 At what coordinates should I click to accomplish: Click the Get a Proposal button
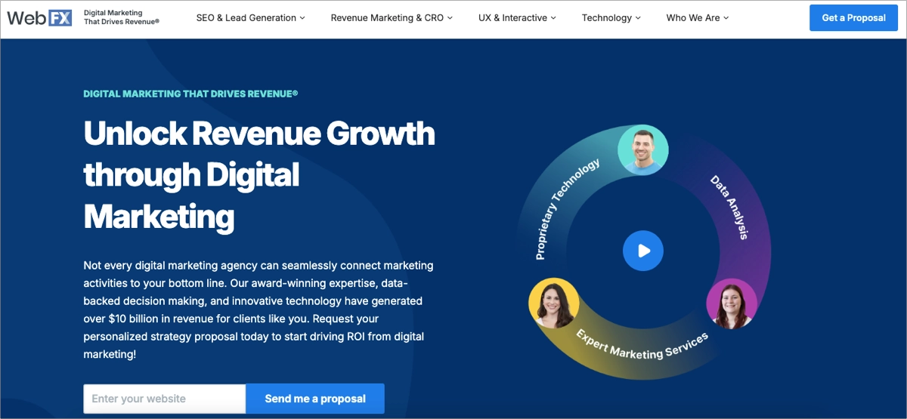click(x=853, y=17)
